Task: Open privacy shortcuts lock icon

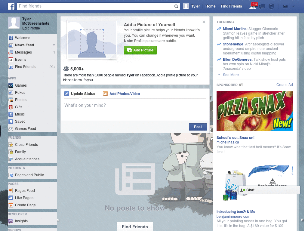Action: coord(285,7)
